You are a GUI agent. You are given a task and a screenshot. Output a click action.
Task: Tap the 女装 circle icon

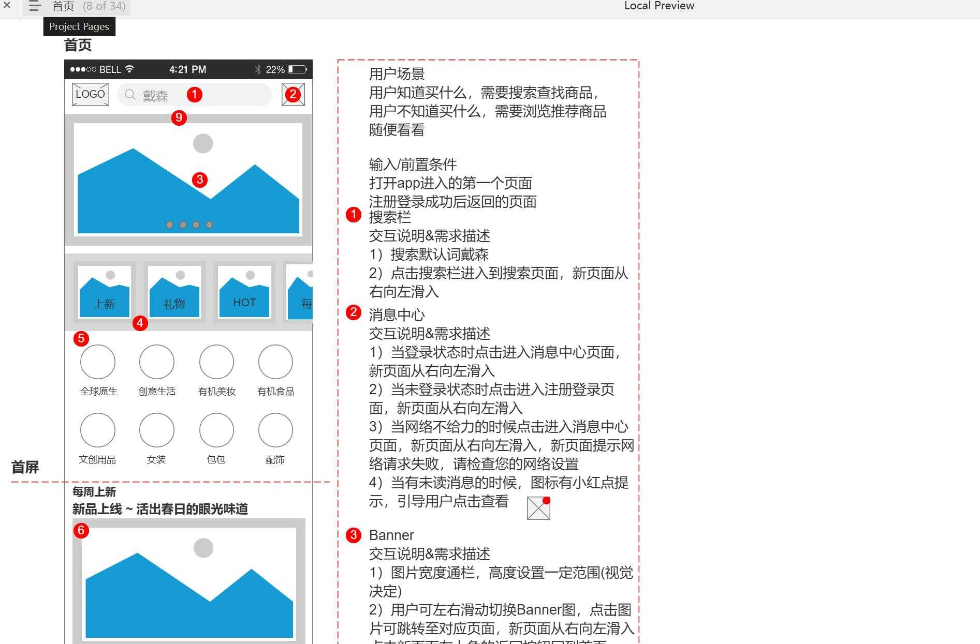[x=157, y=430]
